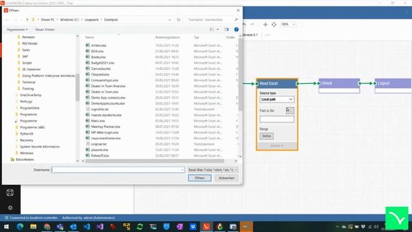412x232 pixels.
Task: Click the search magnifier icon
Action: pos(236,20)
